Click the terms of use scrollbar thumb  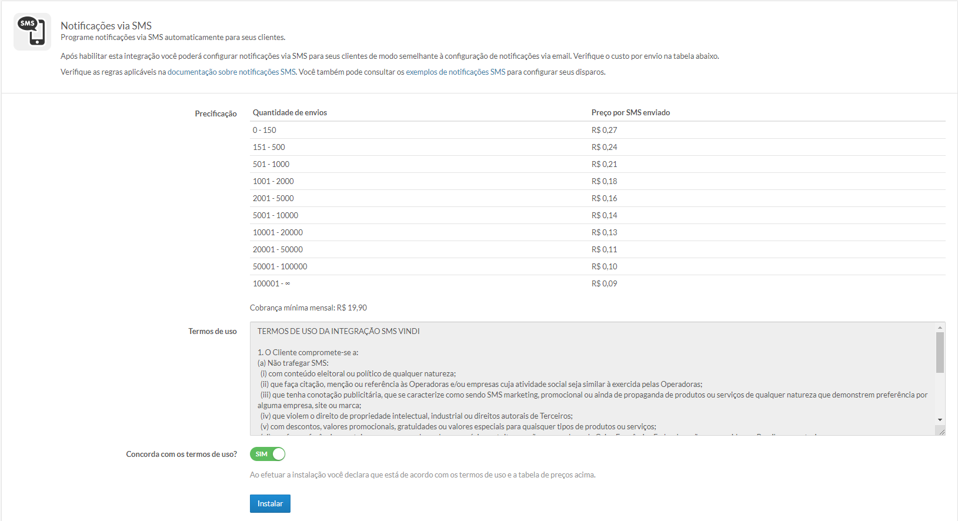pyautogui.click(x=940, y=352)
